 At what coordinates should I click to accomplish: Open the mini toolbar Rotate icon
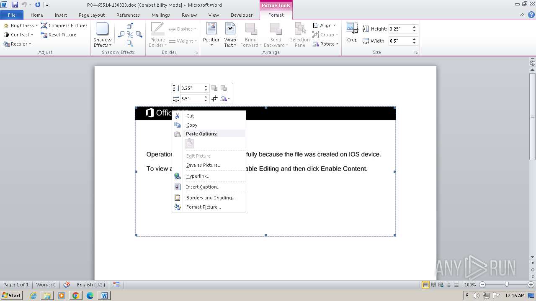(225, 99)
